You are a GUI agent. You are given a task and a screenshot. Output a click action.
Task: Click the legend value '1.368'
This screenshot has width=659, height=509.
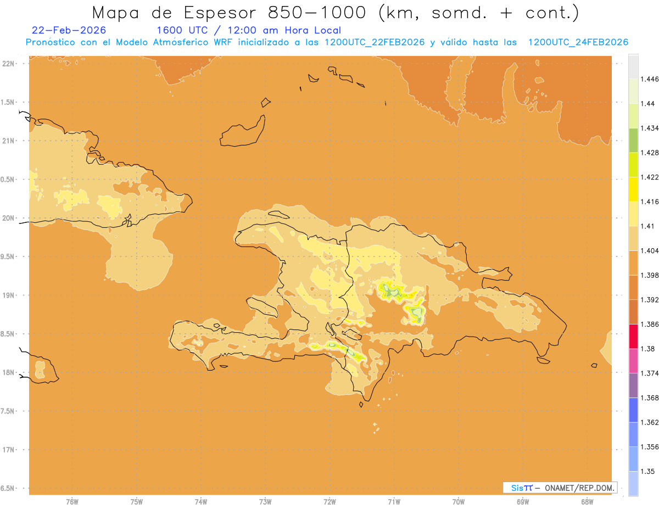651,398
